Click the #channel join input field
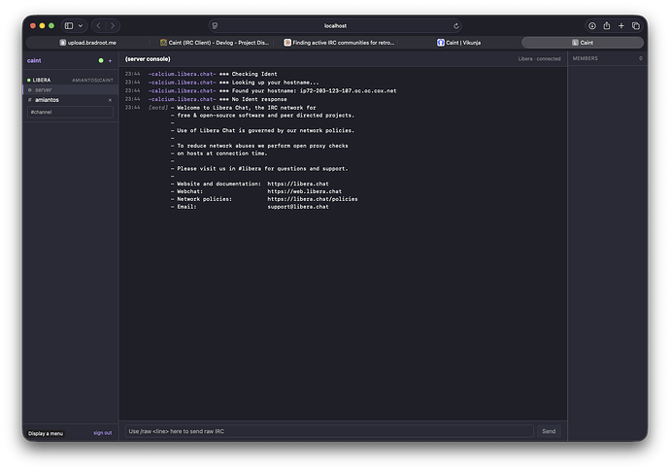The height and width of the screenshot is (471, 670). pos(71,112)
